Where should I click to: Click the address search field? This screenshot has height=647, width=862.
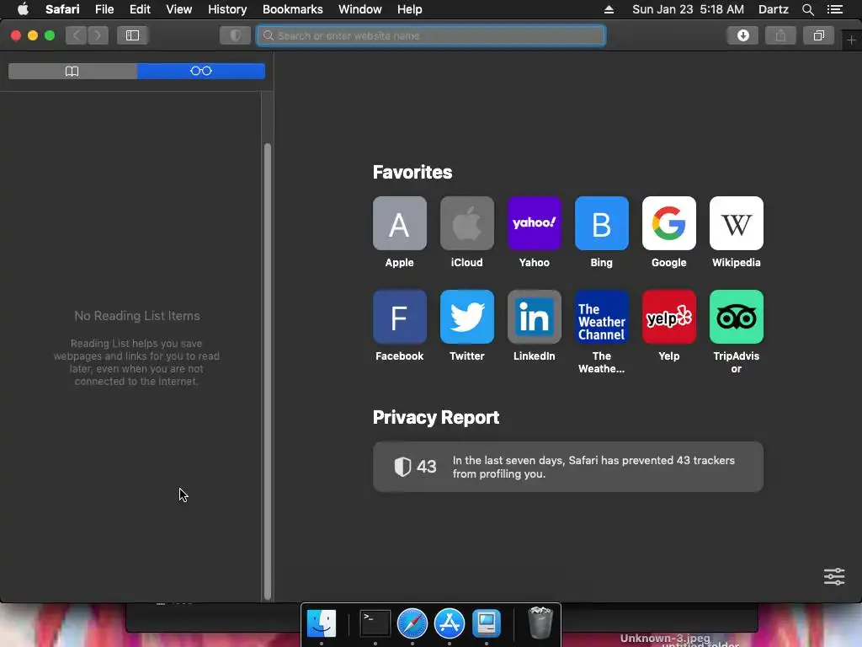click(x=431, y=35)
